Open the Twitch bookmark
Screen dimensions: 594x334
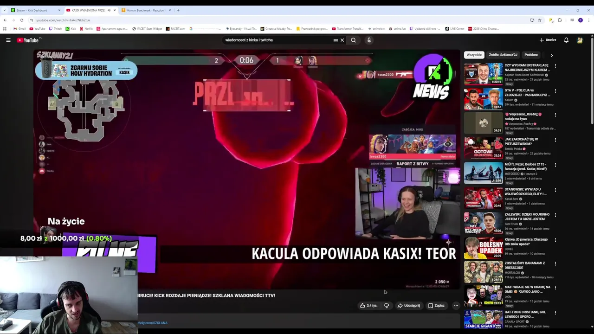[56, 29]
